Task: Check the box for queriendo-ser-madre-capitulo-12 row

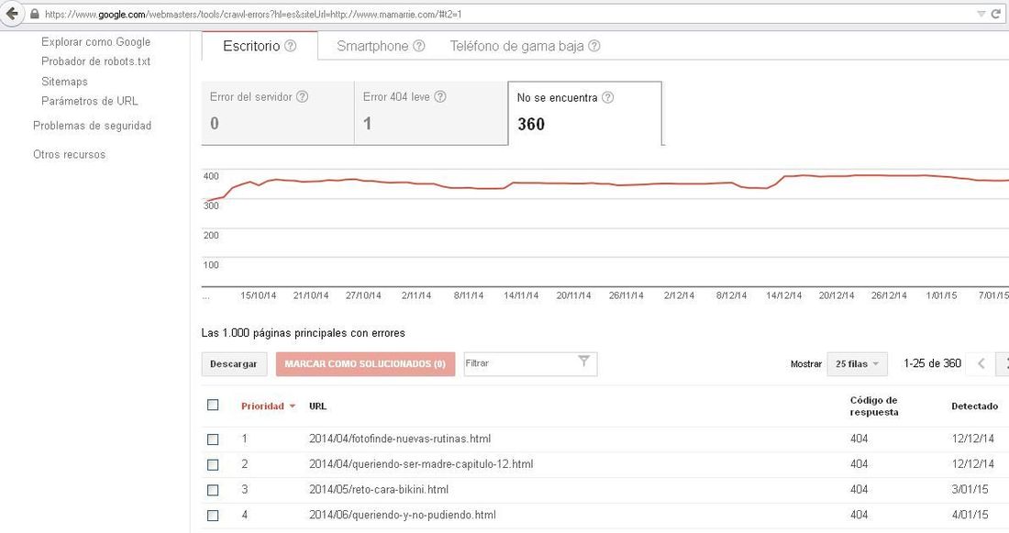Action: 213,465
